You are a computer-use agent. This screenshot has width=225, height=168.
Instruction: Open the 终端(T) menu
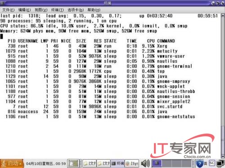(x=58, y=10)
